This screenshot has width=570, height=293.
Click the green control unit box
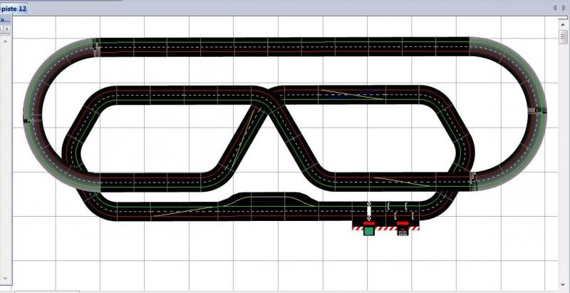[x=369, y=230]
